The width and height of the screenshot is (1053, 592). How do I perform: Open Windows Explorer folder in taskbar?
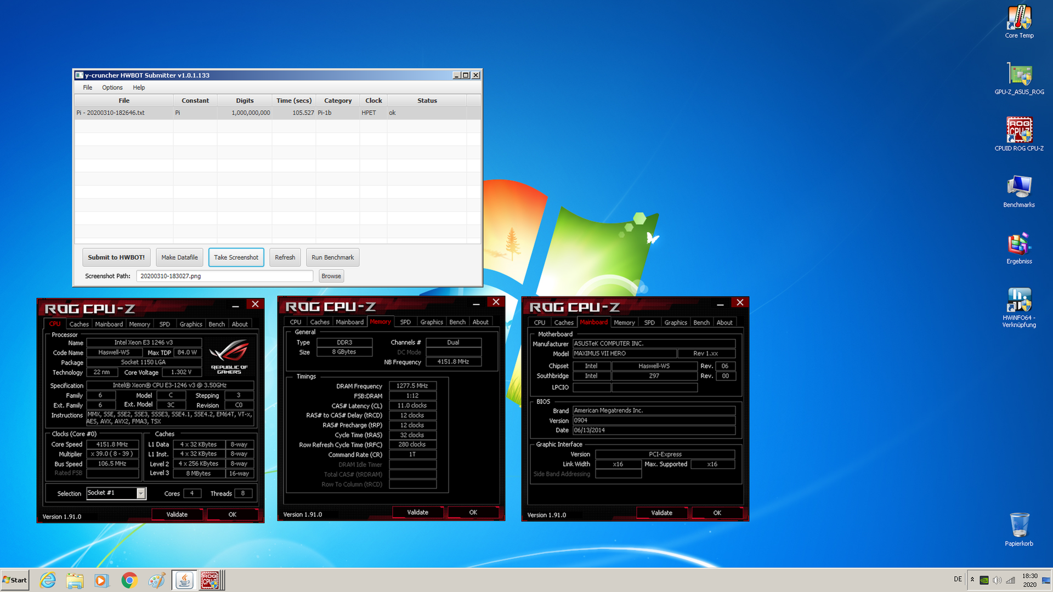(75, 580)
